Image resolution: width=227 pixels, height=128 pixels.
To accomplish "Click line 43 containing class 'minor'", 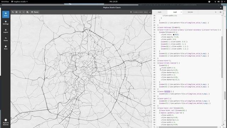I will click(164, 61).
